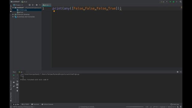Open Search Everywhere magnifier icon
The height and width of the screenshot is (108, 192).
(x=181, y=2)
